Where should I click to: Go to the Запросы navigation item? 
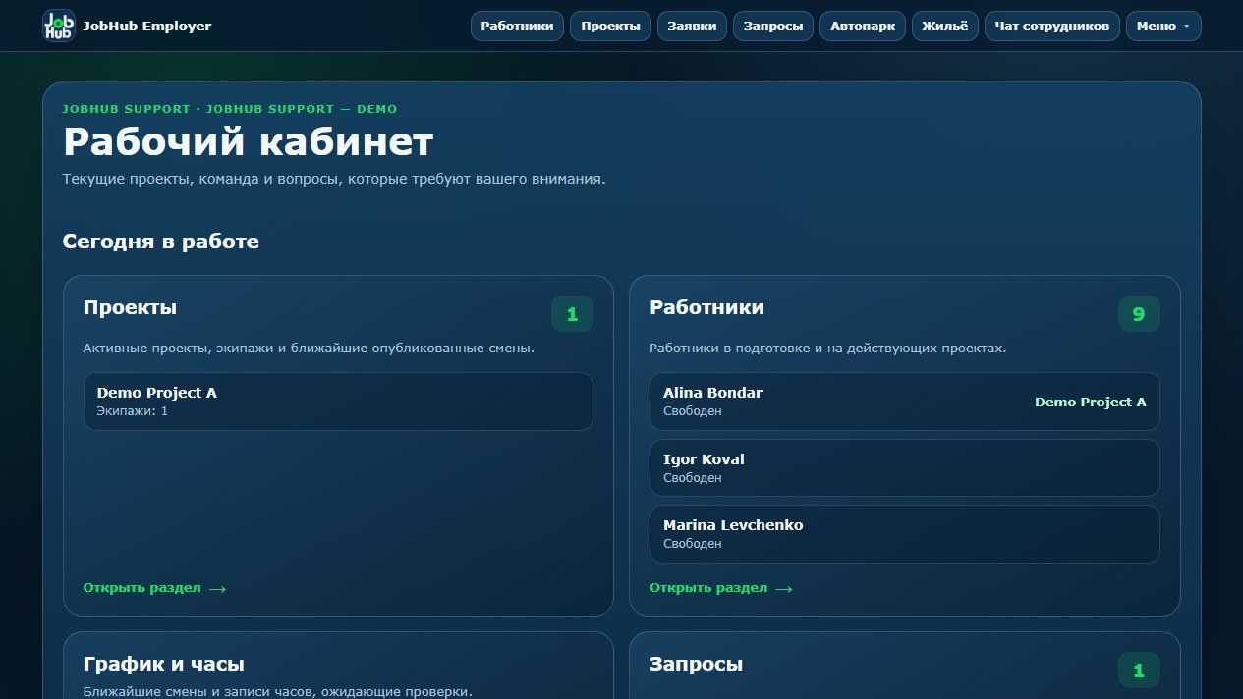pos(773,27)
